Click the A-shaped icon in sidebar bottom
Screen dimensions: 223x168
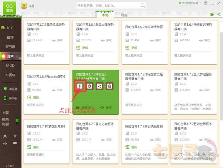(5, 136)
